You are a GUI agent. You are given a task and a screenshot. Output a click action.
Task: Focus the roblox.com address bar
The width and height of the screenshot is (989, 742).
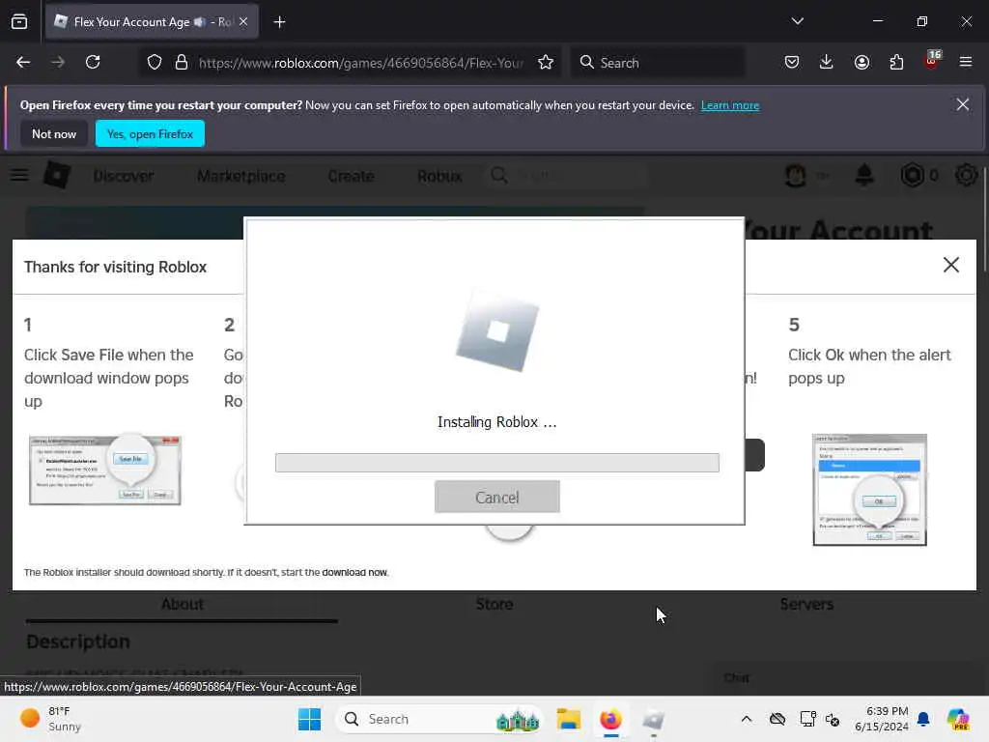(x=361, y=63)
